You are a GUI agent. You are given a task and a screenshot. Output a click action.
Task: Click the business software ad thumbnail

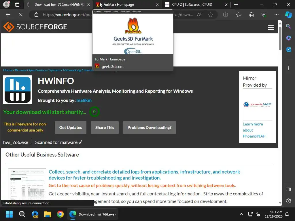point(27,184)
